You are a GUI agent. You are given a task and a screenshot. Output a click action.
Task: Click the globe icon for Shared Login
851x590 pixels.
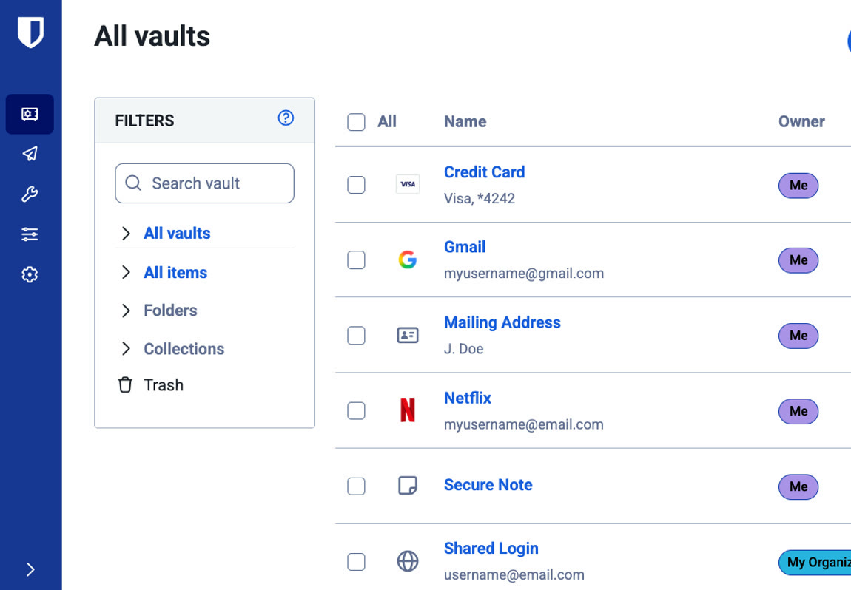point(408,561)
